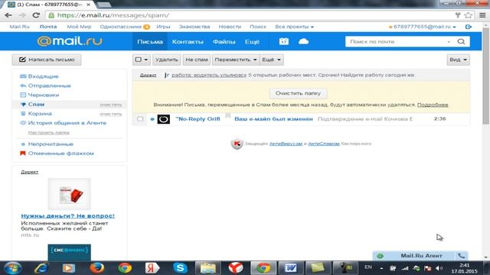
Task: Reload the page with refresh icon
Action: pyautogui.click(x=36, y=15)
